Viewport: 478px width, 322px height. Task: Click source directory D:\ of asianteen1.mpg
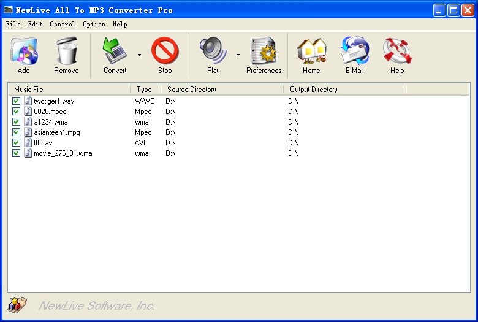[x=170, y=132]
